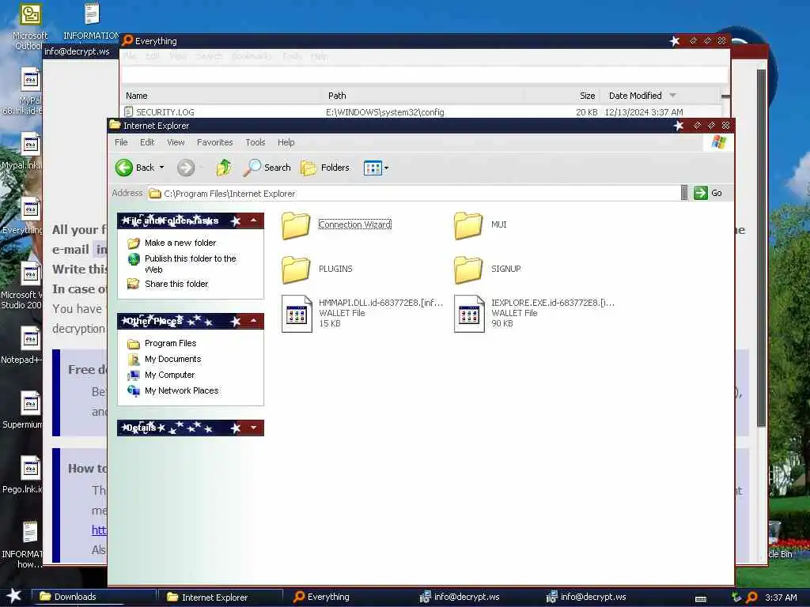Select Microsoft Visual Studio desktop icon
The image size is (810, 607).
(x=21, y=286)
